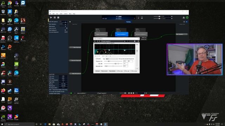Toggle the green audio engine power button

click(187, 17)
